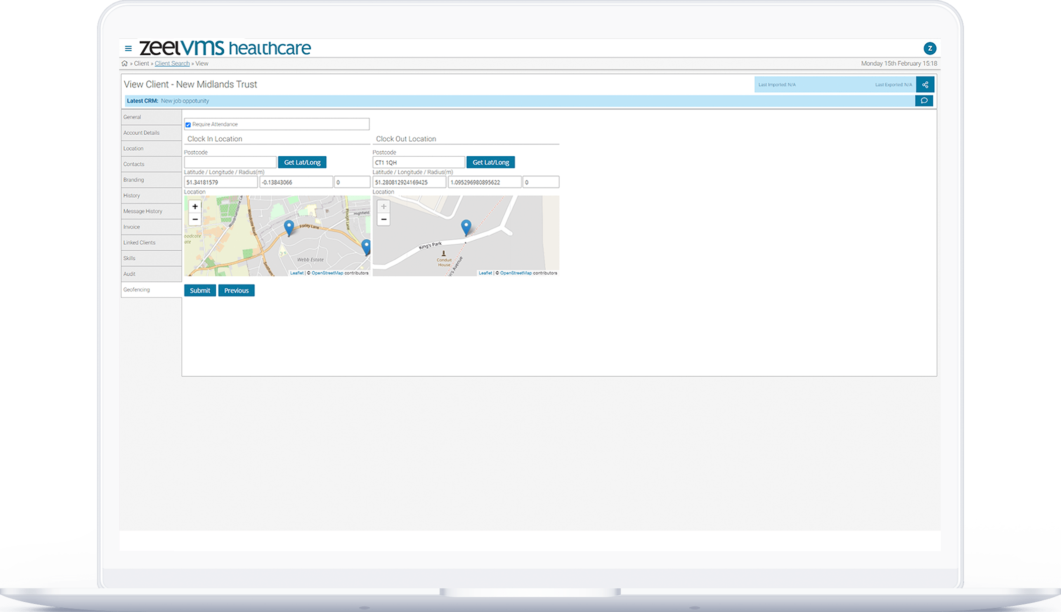Open Leaflet link on Clock In map
This screenshot has width=1061, height=612.
(x=296, y=273)
